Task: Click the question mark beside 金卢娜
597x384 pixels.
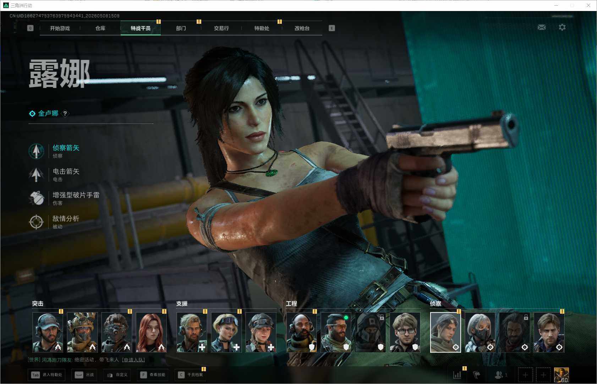Action: point(65,114)
